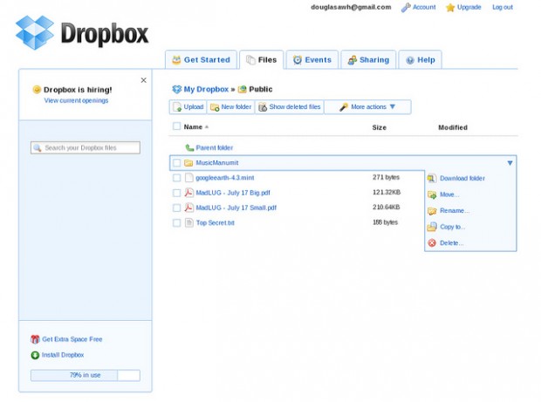The width and height of the screenshot is (541, 402).
Task: Open the MusicManumit folder link
Action: pyautogui.click(x=217, y=163)
